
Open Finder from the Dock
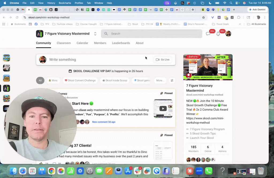13,171
